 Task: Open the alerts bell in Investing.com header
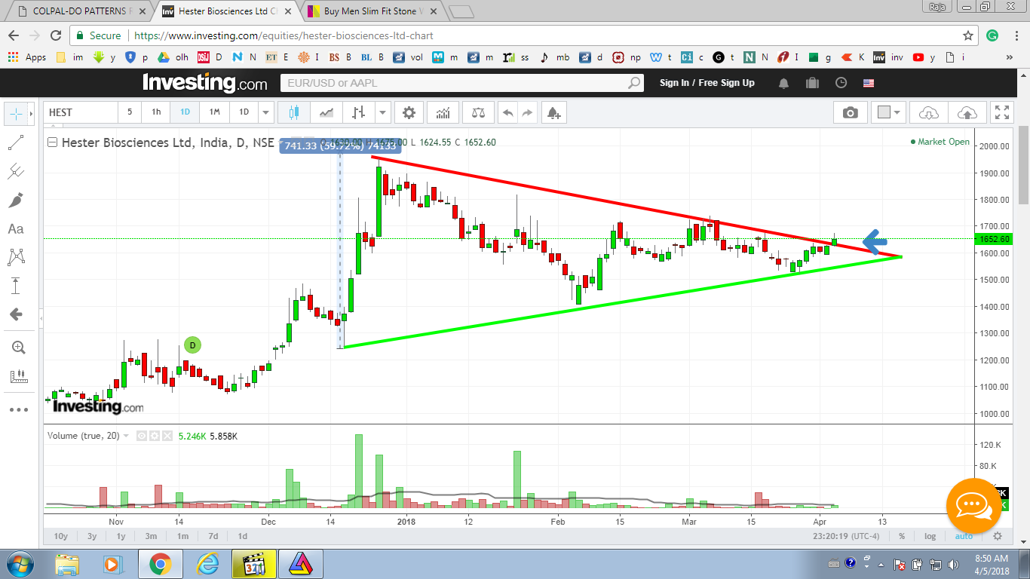click(x=784, y=83)
